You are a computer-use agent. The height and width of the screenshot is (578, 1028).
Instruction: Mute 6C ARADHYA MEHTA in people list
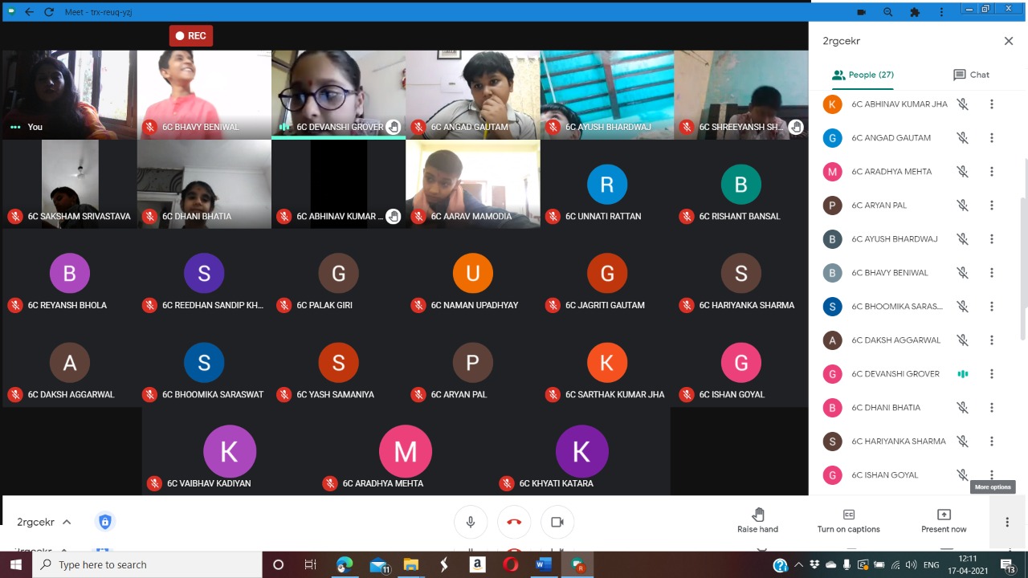pos(962,172)
